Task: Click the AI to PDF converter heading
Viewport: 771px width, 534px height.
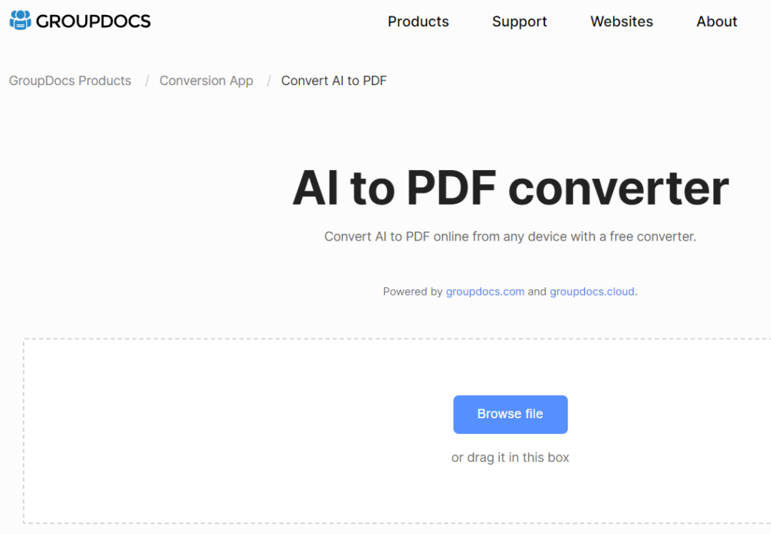Action: click(x=510, y=188)
